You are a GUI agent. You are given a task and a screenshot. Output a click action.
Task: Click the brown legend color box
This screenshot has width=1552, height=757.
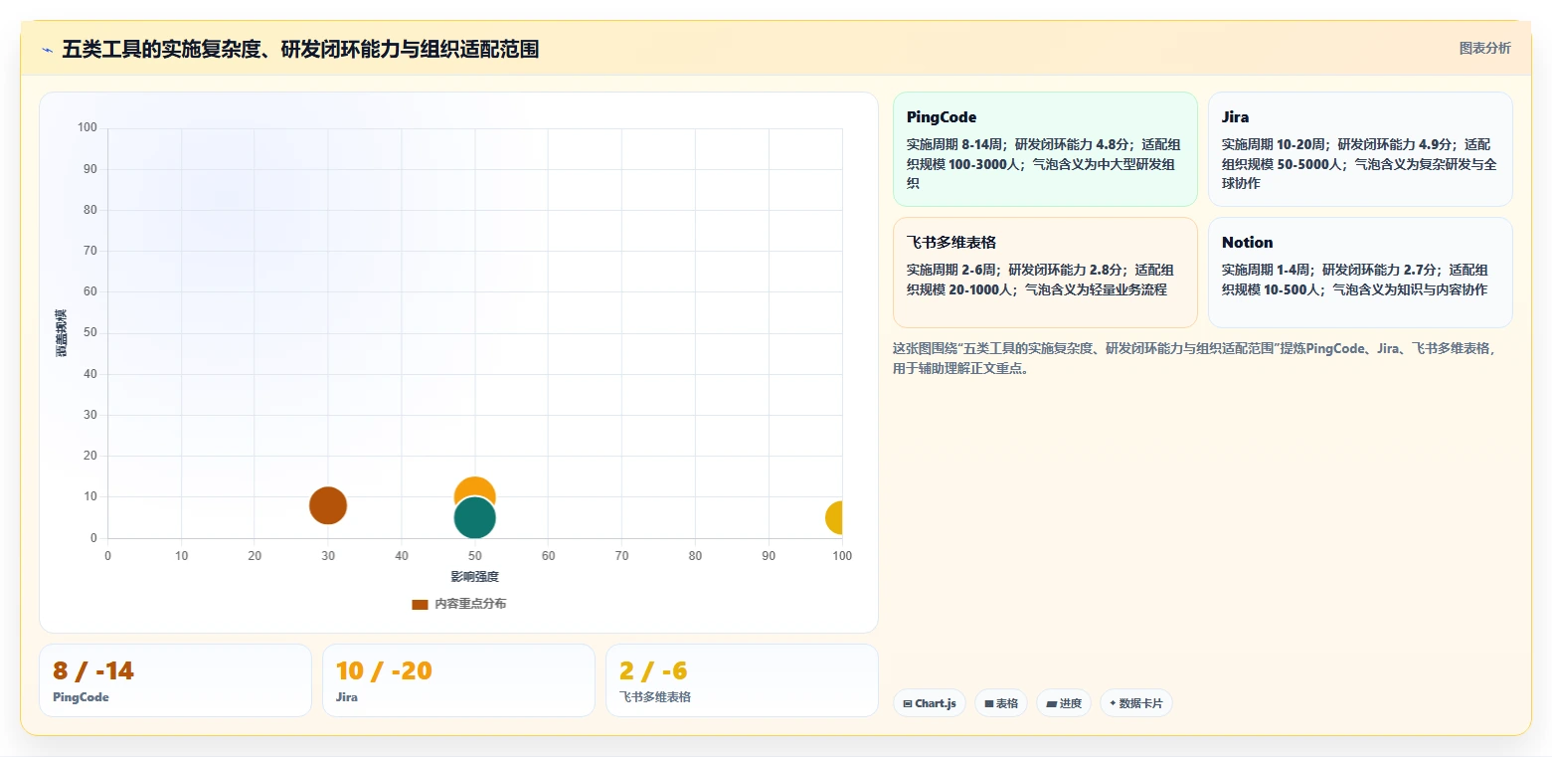pyautogui.click(x=420, y=604)
